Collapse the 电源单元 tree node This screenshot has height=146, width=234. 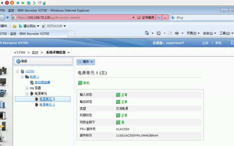click(27, 94)
